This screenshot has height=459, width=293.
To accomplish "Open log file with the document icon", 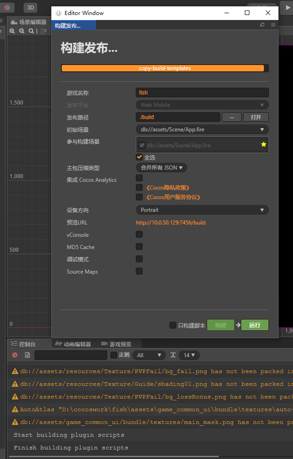I will pyautogui.click(x=27, y=355).
